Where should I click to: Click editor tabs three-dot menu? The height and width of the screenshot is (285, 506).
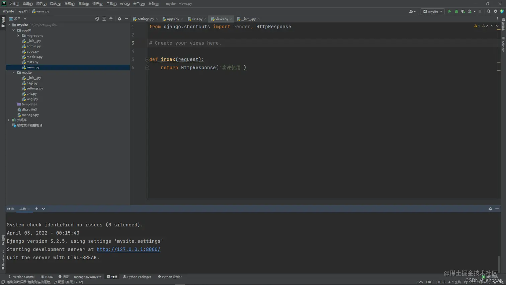click(497, 19)
